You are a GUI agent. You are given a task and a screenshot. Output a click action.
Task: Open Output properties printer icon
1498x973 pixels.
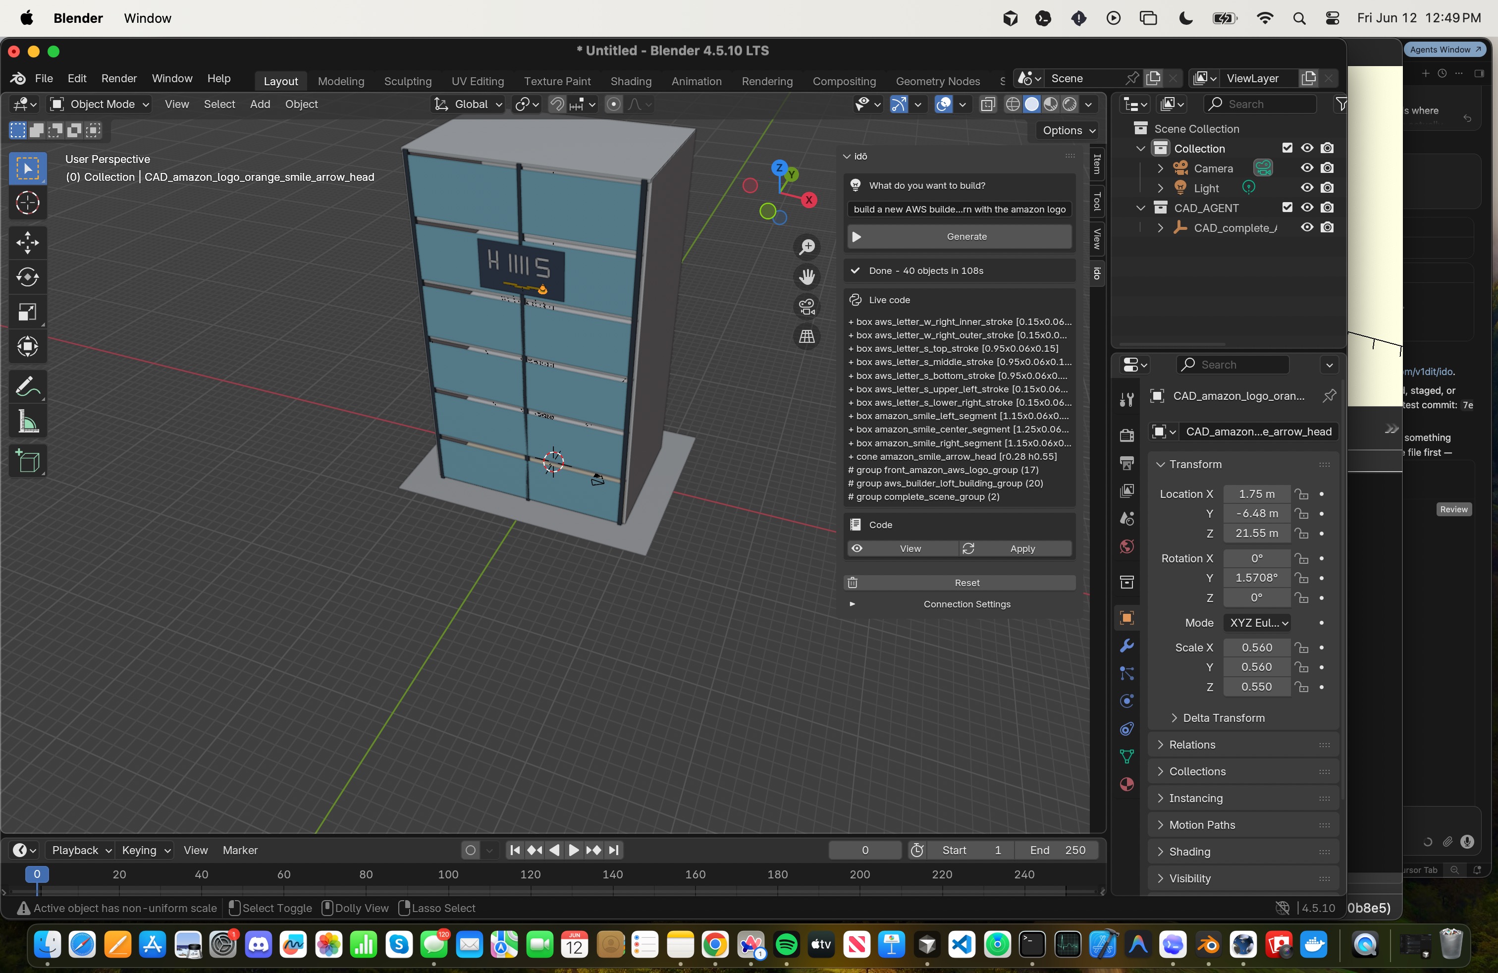[1126, 463]
